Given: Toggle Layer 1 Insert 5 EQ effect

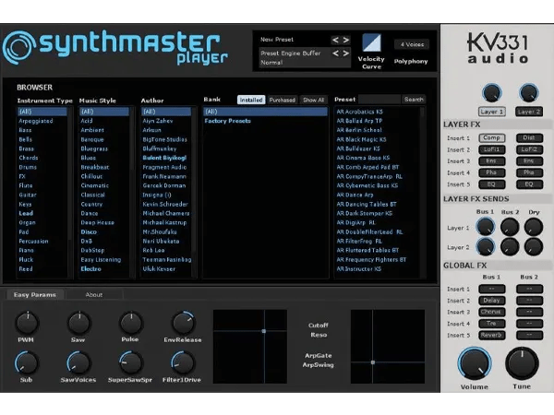Looking at the screenshot, I should click(x=491, y=184).
